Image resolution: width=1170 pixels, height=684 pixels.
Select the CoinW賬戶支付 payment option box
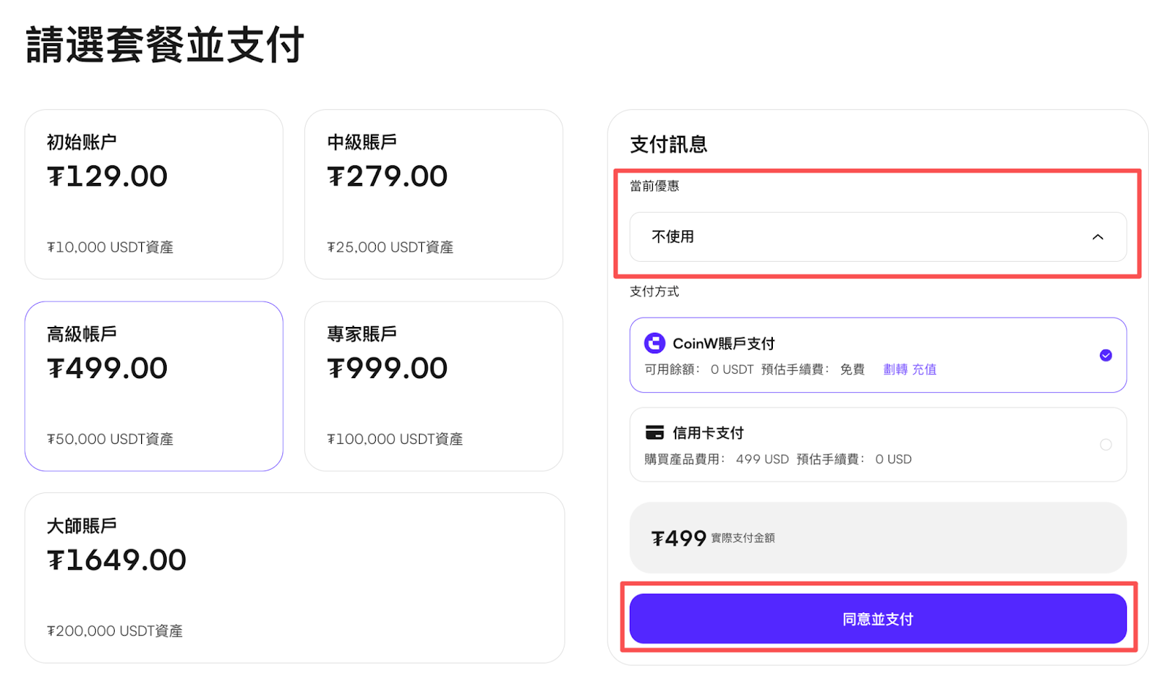pyautogui.click(x=877, y=356)
